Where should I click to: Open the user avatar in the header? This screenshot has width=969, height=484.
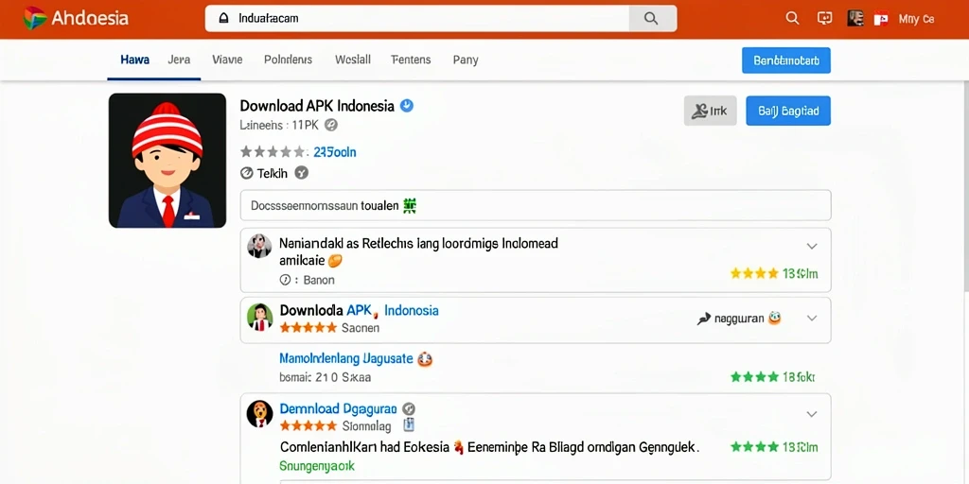(x=855, y=19)
